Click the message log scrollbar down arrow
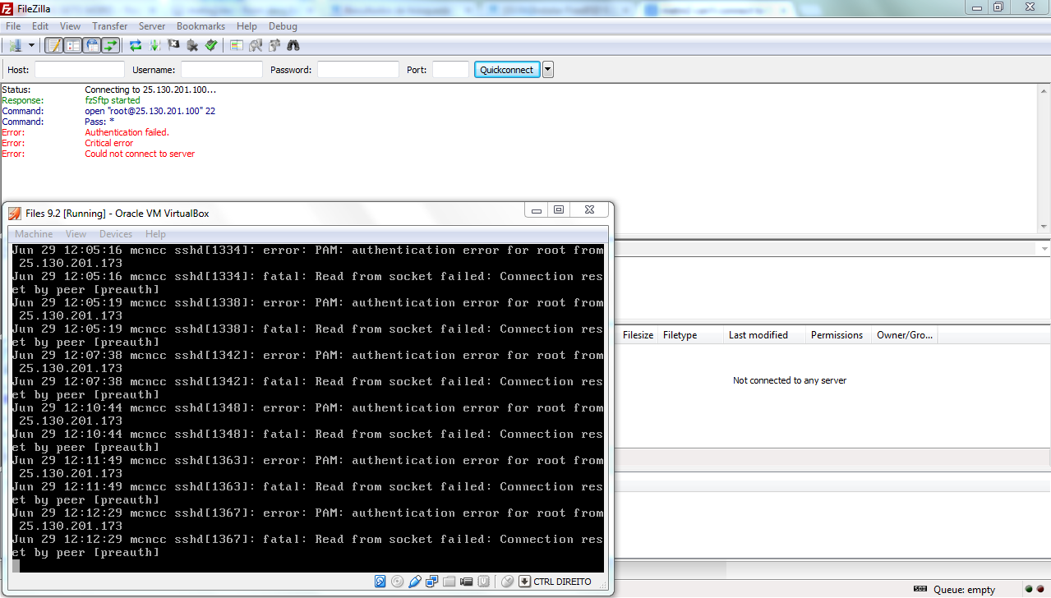 [x=1044, y=227]
